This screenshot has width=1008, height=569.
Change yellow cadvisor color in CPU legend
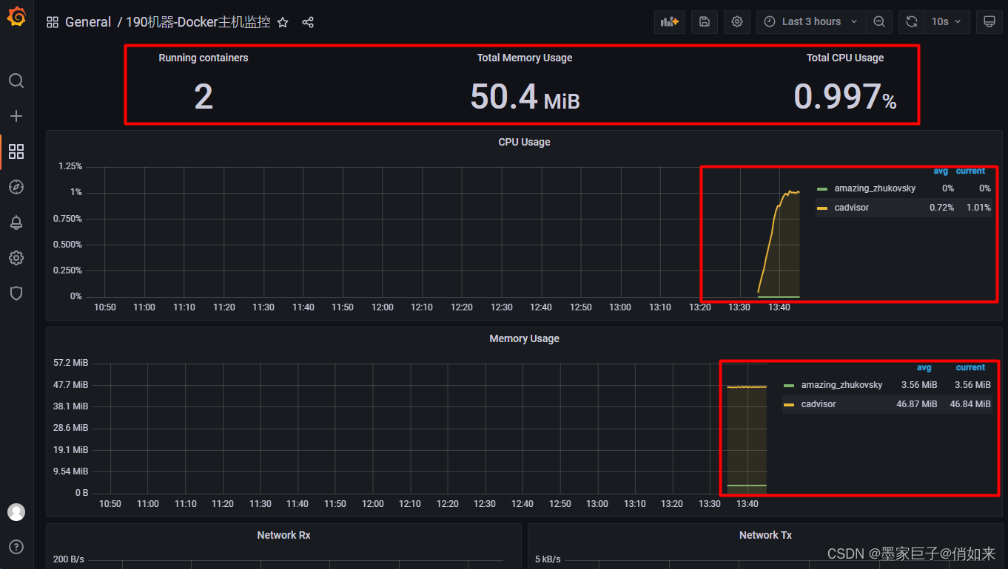(822, 208)
